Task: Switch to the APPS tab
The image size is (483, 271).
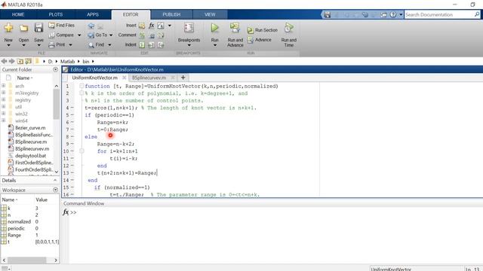Action: point(92,14)
